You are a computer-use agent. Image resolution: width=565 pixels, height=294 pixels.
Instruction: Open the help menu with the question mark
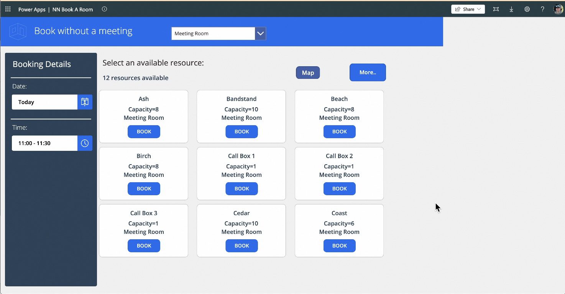click(542, 9)
